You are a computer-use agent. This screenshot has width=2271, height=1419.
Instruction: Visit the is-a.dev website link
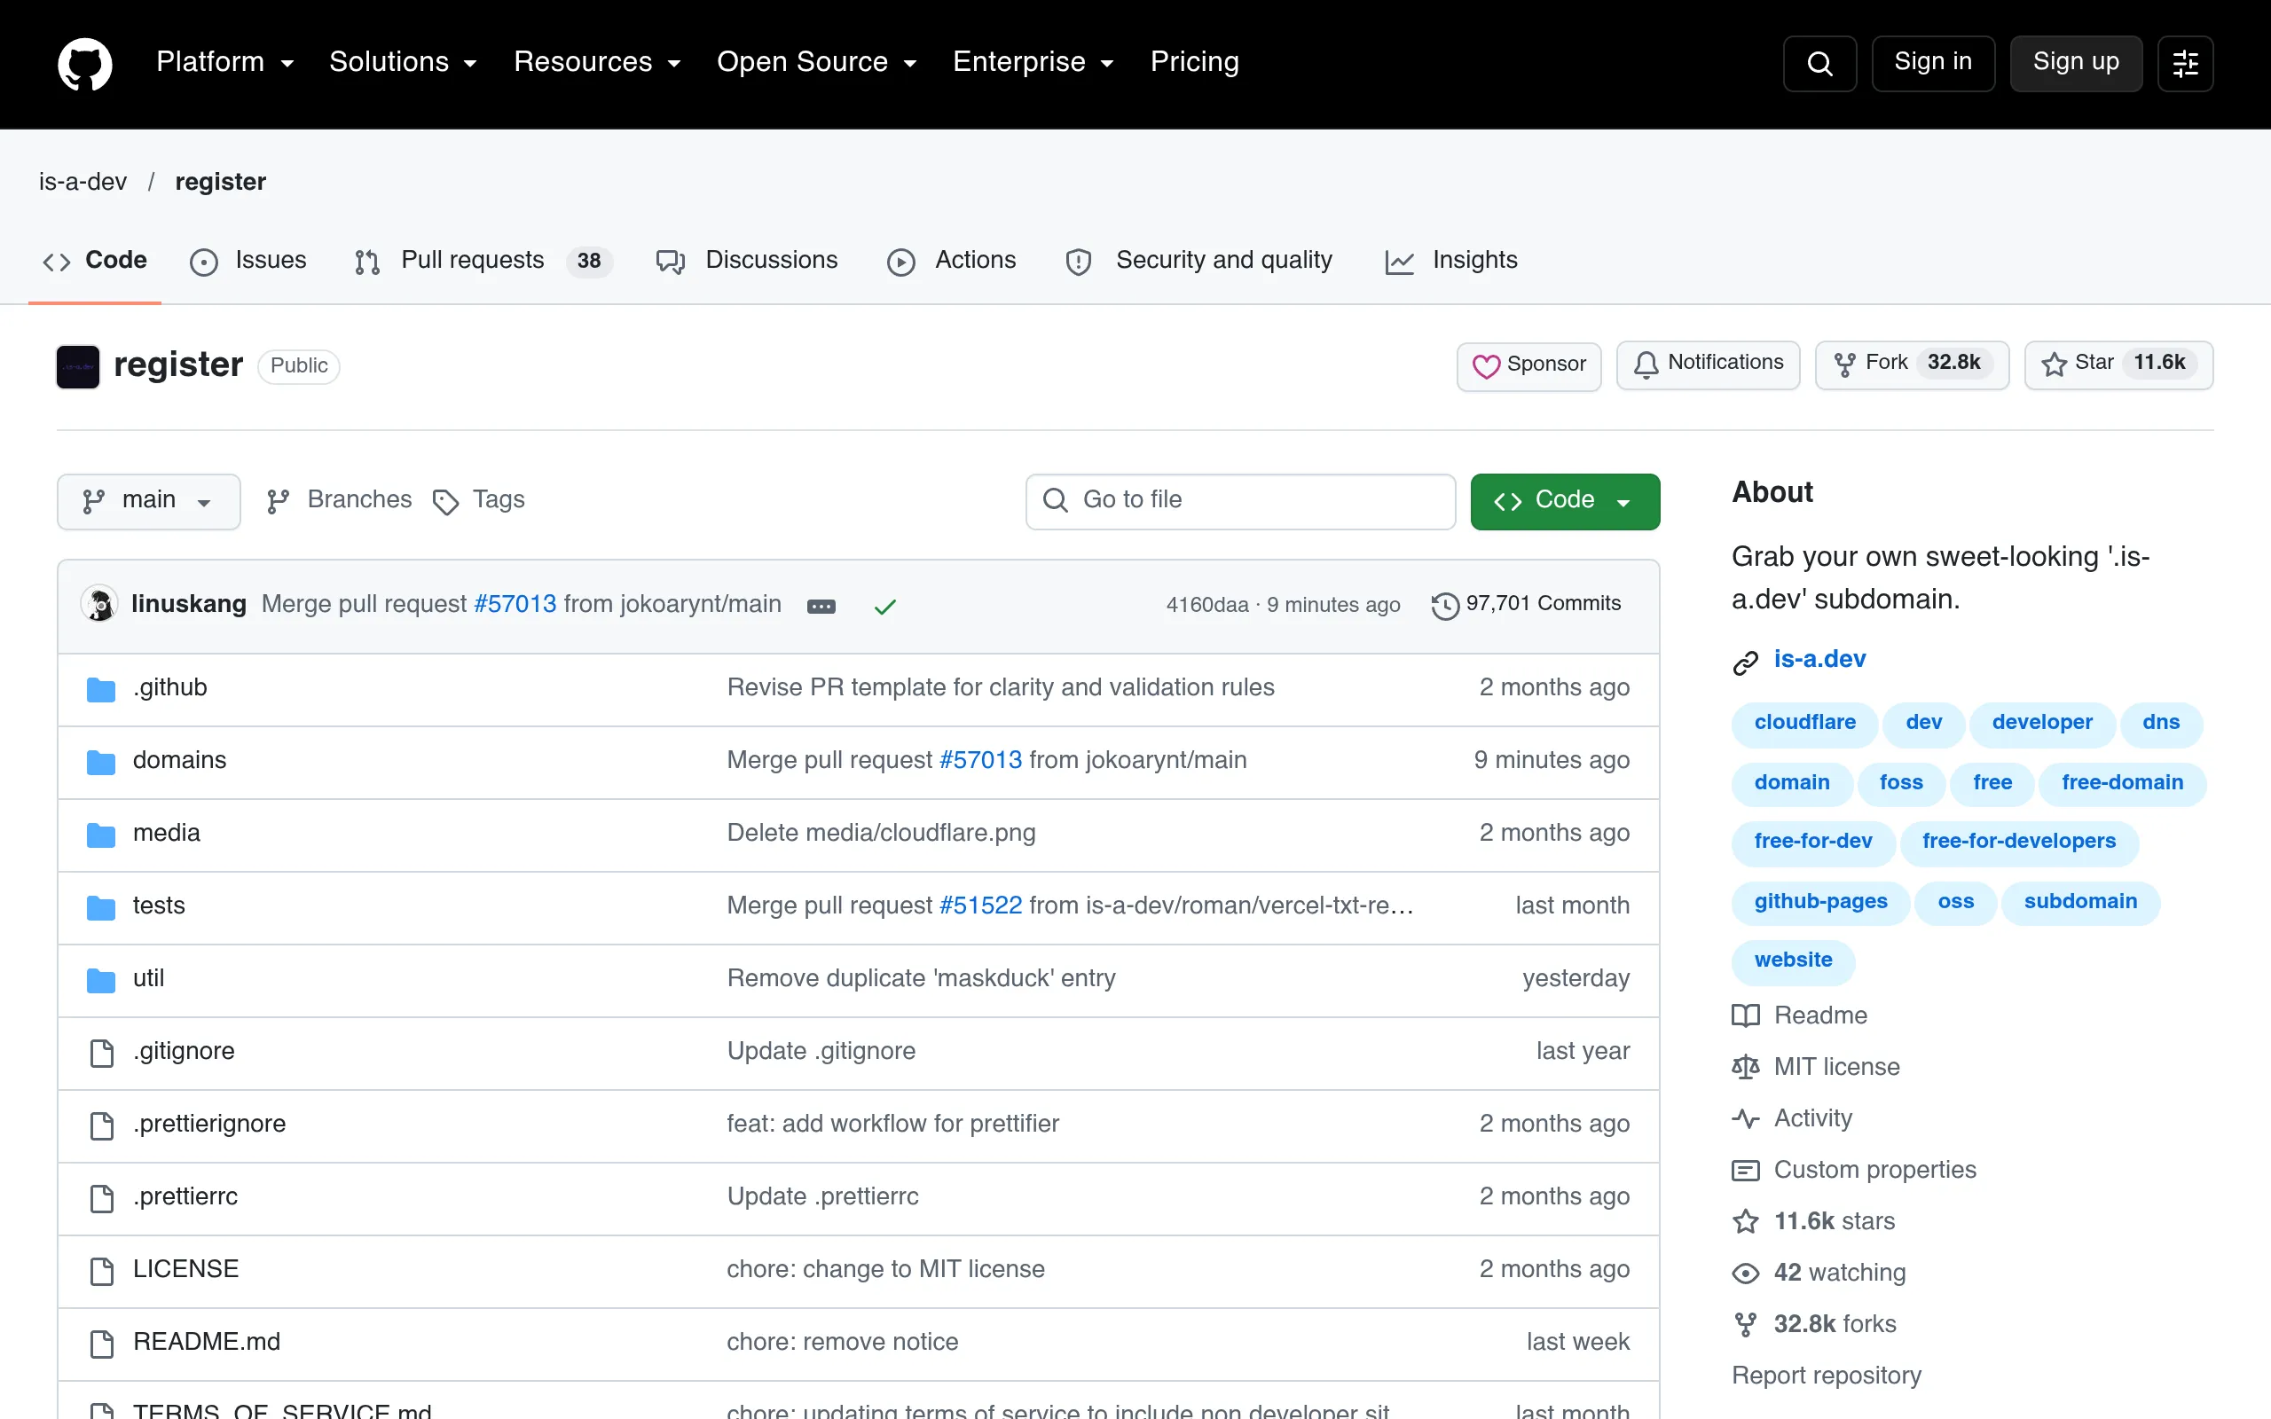(1819, 660)
